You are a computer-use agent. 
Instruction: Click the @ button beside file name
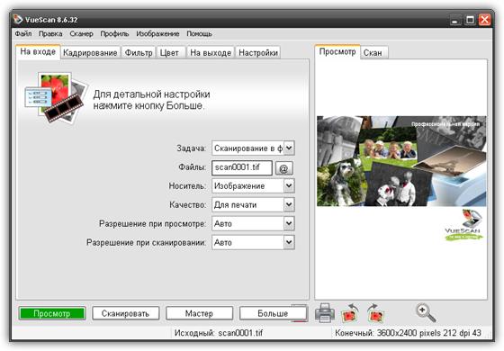pos(283,168)
